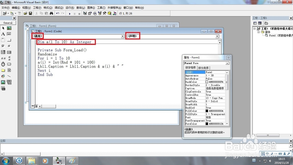Screen dimensions: 293x165
Task: Undo the last edit via toolbar
Action: [58, 13]
